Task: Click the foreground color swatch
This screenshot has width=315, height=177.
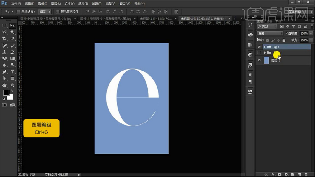Action: [x=6, y=93]
